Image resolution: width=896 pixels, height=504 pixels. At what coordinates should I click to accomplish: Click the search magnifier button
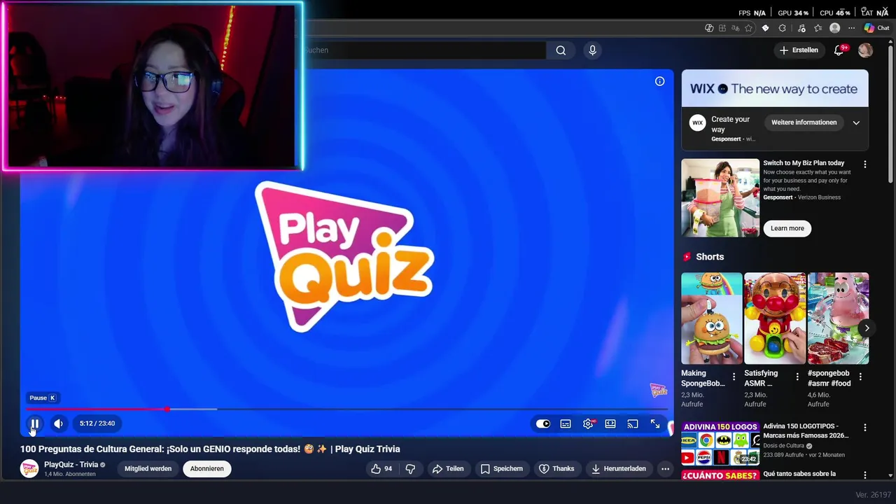(x=561, y=50)
